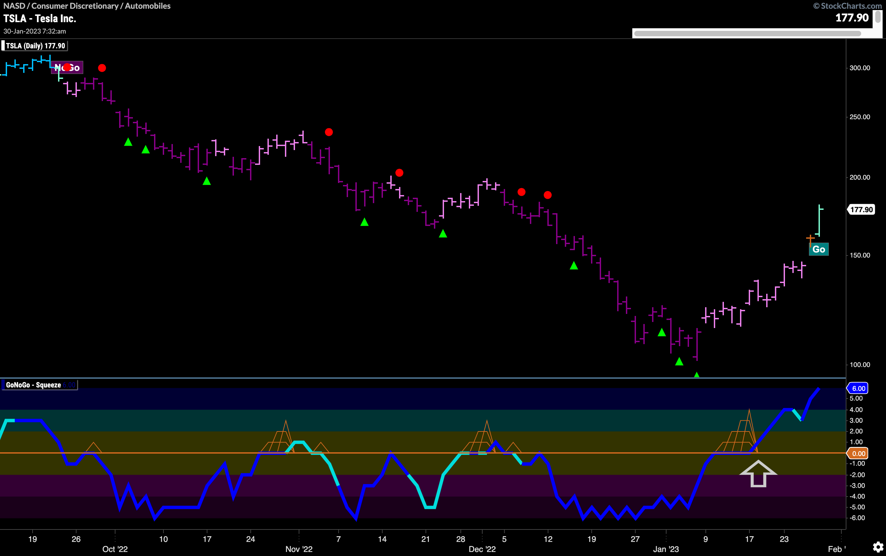The image size is (886, 556).
Task: Click the TSLA - Tesla Inc. title
Action: 40,18
